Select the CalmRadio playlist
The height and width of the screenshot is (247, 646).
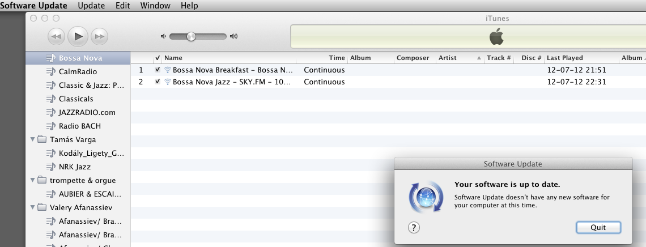coord(78,71)
